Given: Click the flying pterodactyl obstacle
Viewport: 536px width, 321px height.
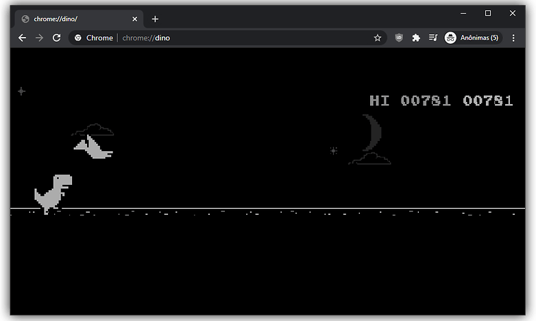Looking at the screenshot, I should pyautogui.click(x=93, y=147).
